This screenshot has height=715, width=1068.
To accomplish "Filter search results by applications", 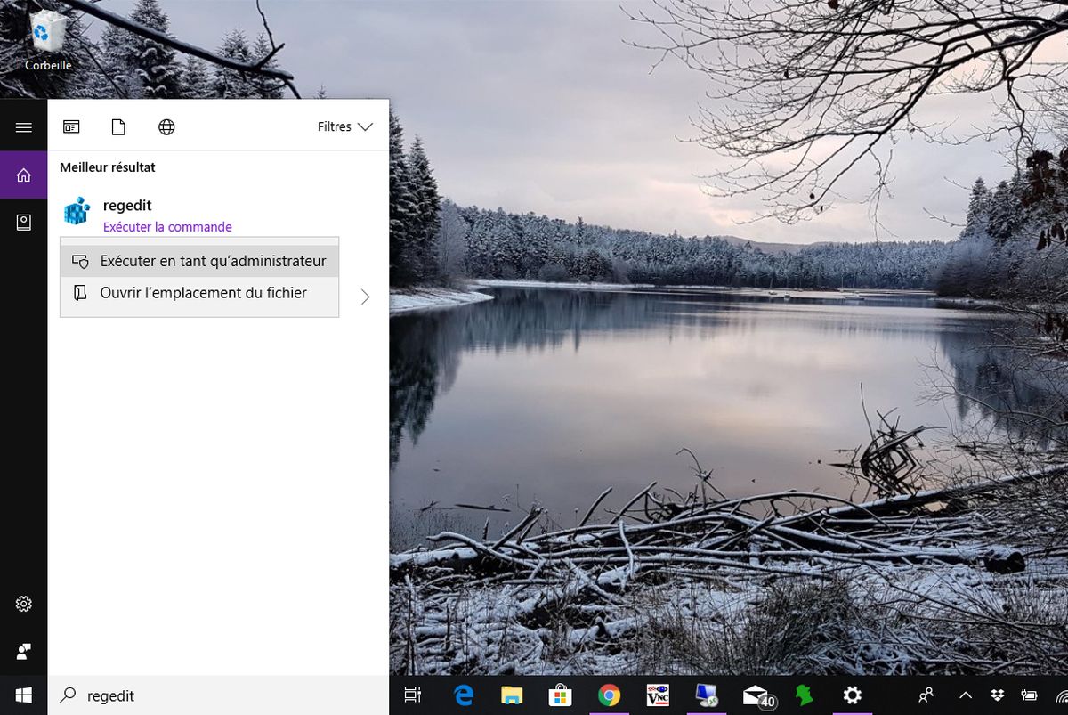I will pos(71,126).
